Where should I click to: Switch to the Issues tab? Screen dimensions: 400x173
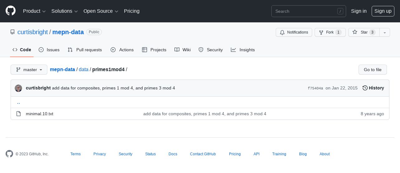point(49,50)
